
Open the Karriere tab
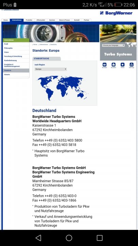coord(52,20)
